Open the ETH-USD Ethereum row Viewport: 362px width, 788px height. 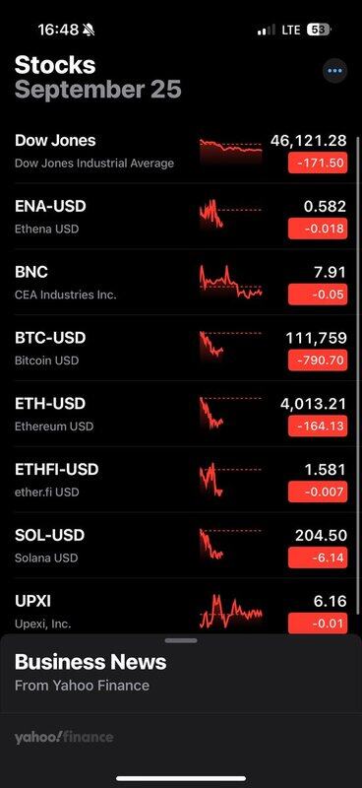[x=181, y=414]
